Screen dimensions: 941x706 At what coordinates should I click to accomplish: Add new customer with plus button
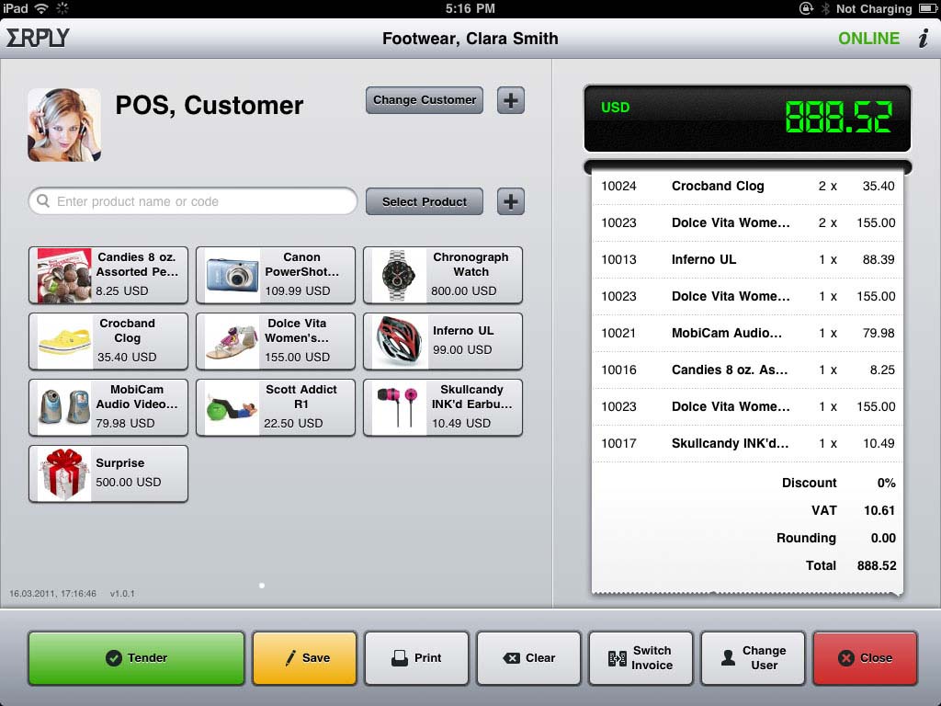(x=511, y=100)
